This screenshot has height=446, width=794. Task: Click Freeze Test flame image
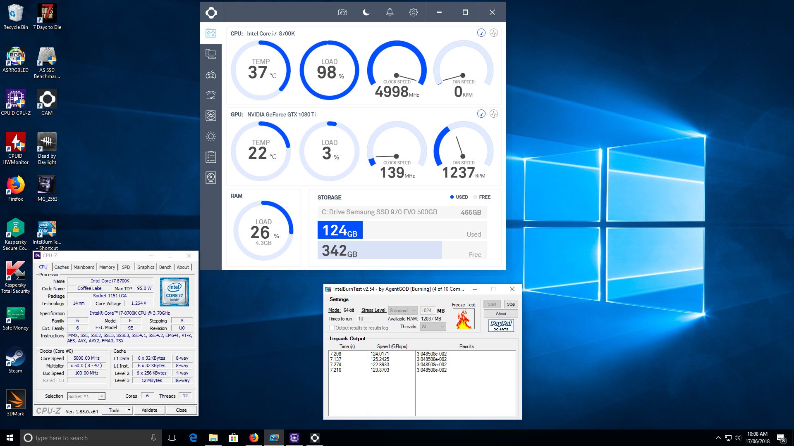(464, 319)
